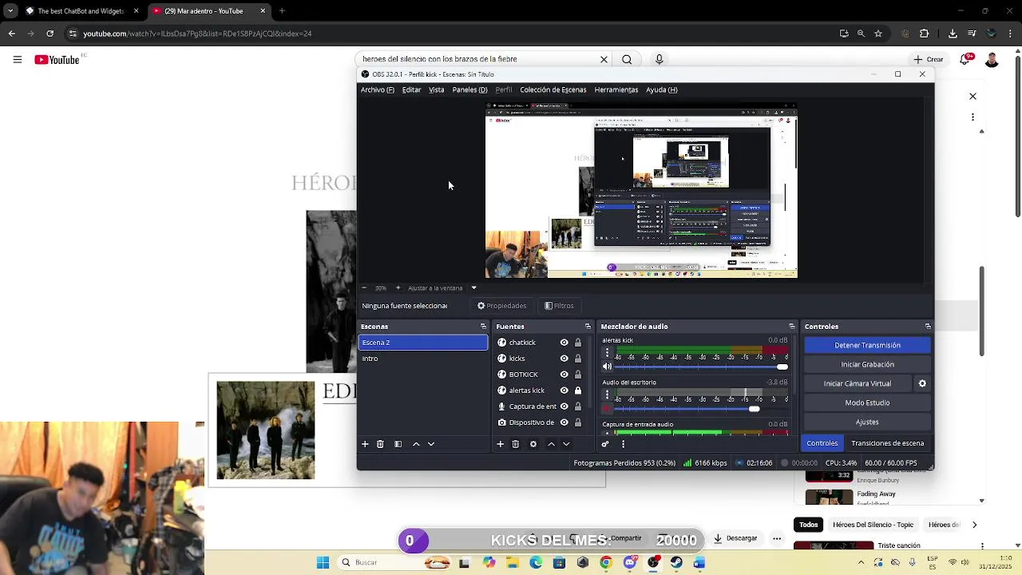This screenshot has width=1022, height=575.
Task: Remove selected scene with the trash icon
Action: 380,444
